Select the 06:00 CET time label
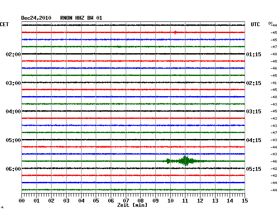The width and height of the screenshot is (279, 212). pyautogui.click(x=13, y=169)
